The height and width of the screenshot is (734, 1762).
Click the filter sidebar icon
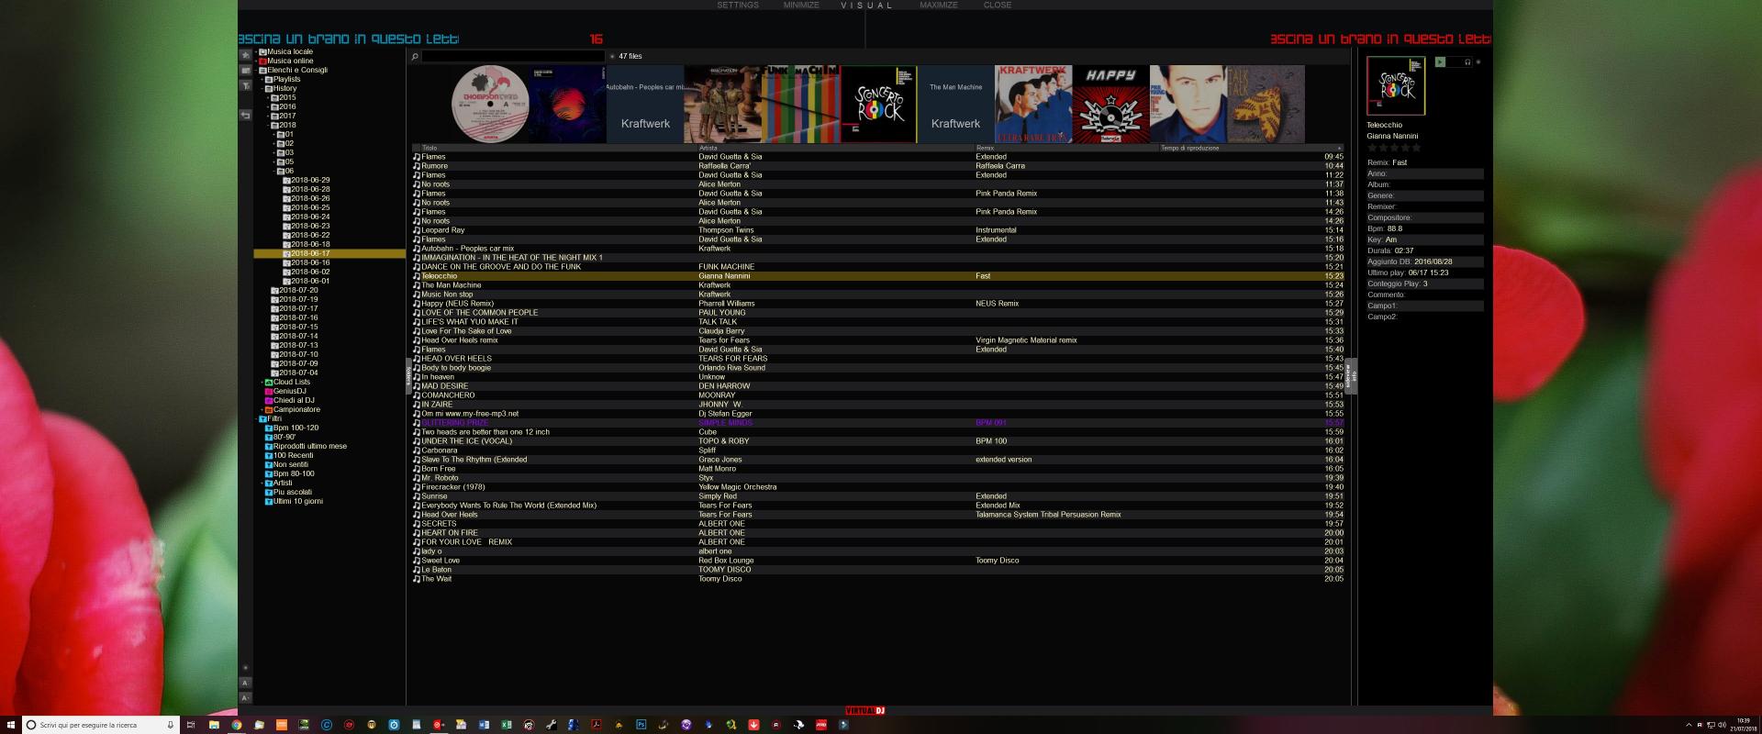pyautogui.click(x=245, y=85)
